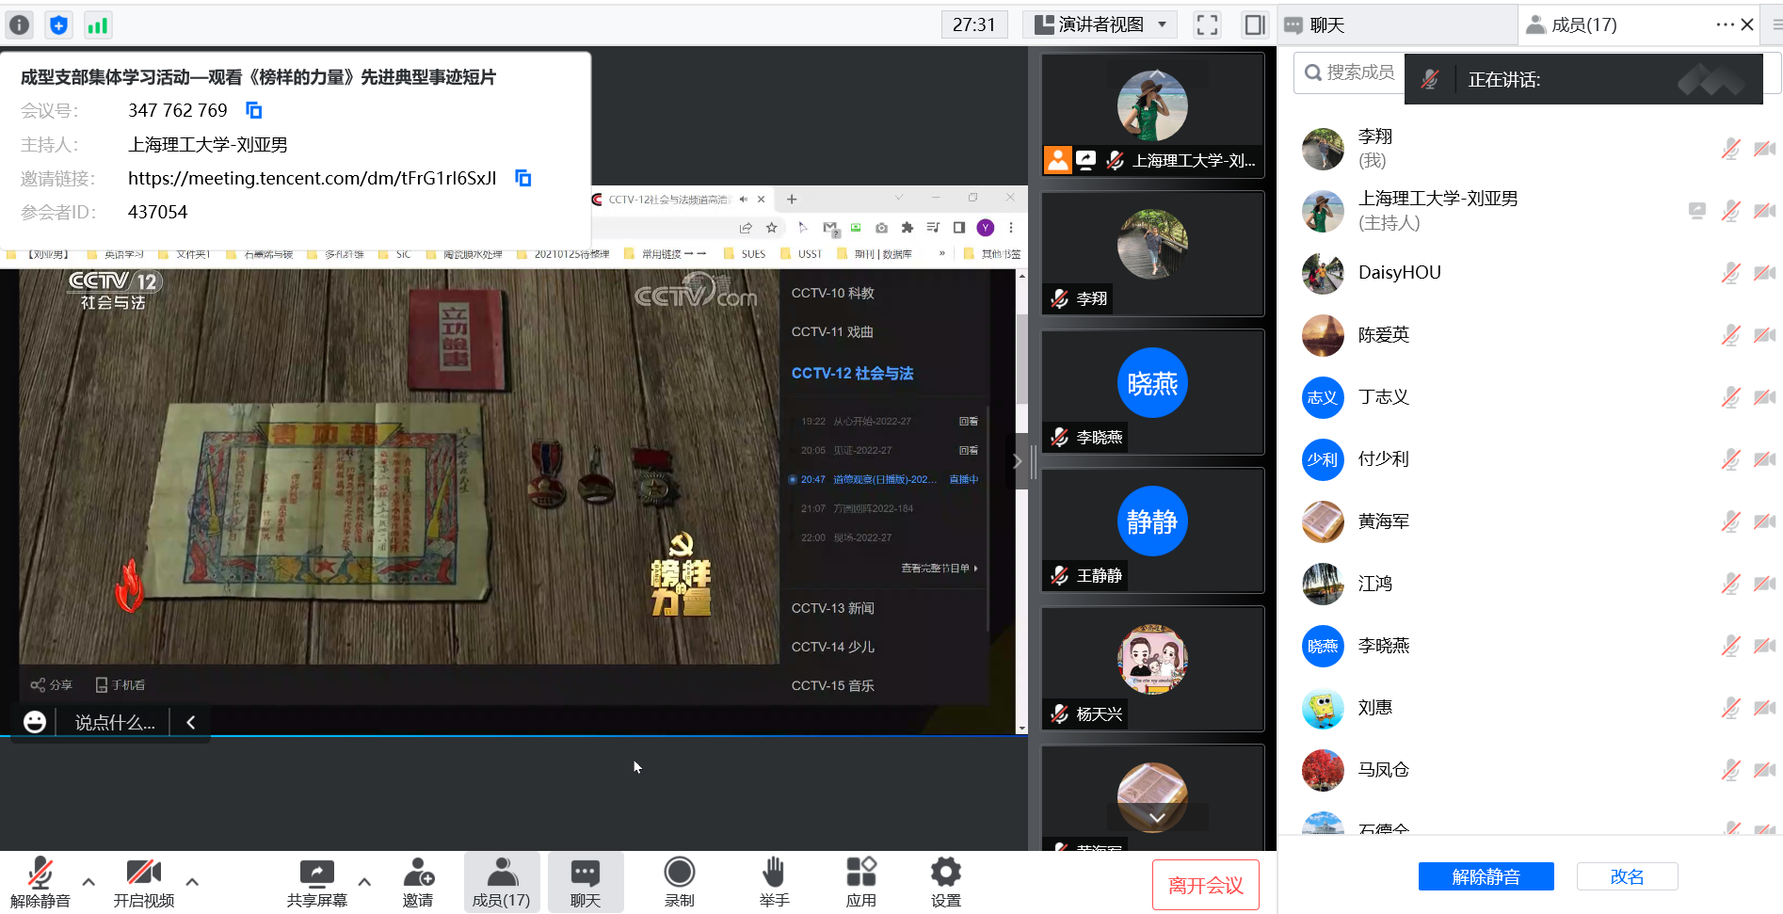Toggle camera icon for 丁志义
Screen dimensions: 1783x914
[1764, 397]
